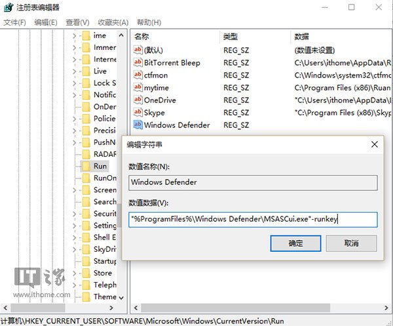Click the Startup folder icon
The image size is (393, 326).
tap(86, 261)
